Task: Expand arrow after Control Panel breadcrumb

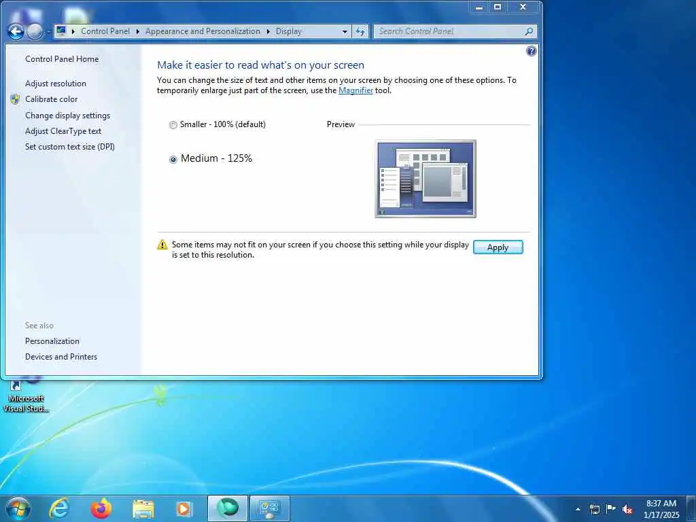Action: click(137, 31)
